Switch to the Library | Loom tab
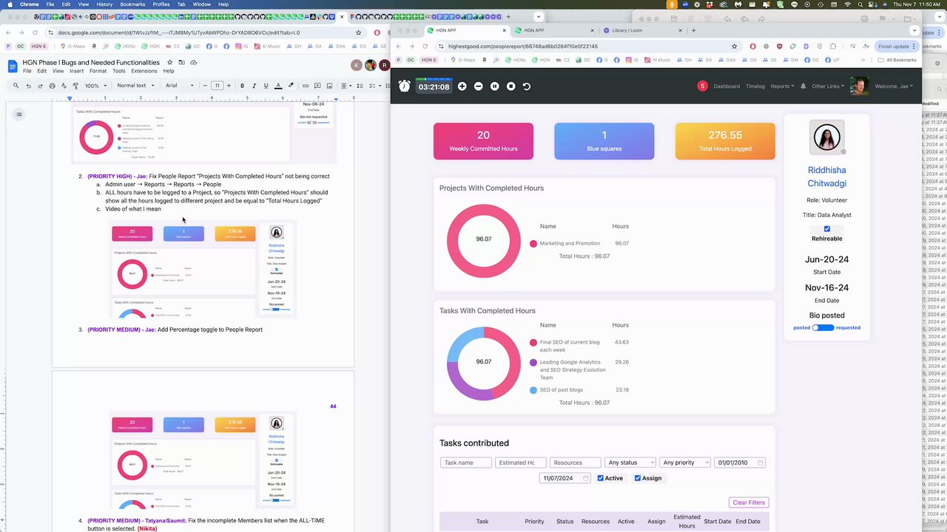Image resolution: width=947 pixels, height=532 pixels. pyautogui.click(x=642, y=30)
